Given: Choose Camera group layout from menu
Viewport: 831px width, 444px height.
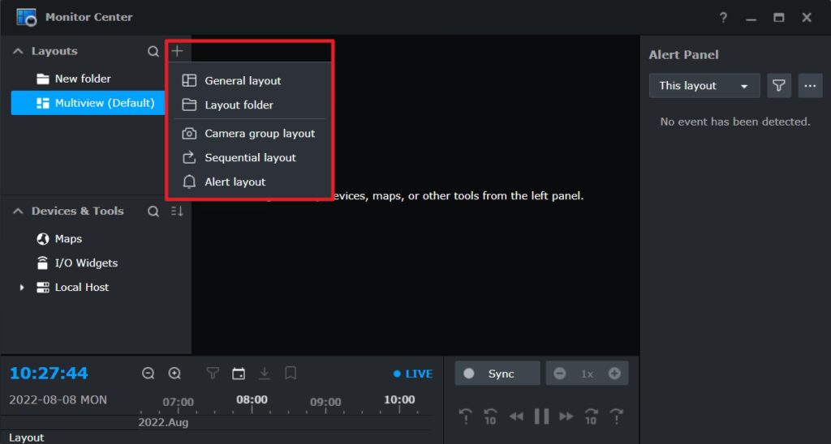Looking at the screenshot, I should [259, 134].
